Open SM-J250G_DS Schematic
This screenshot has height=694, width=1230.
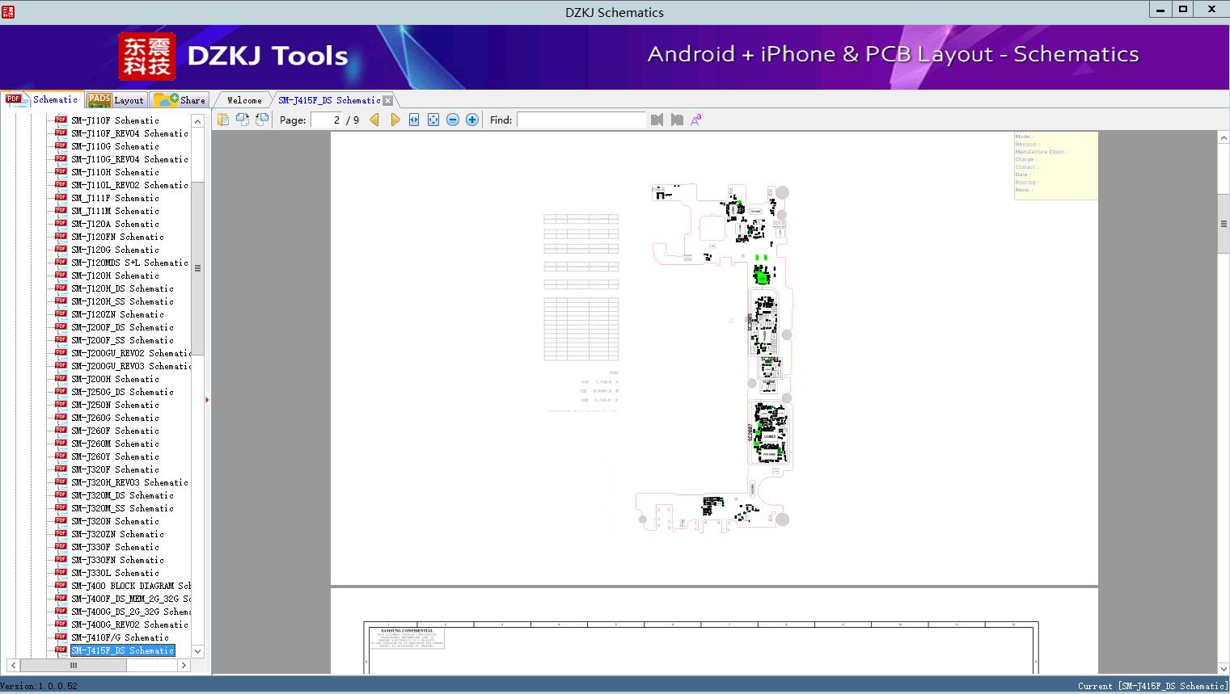tap(122, 392)
